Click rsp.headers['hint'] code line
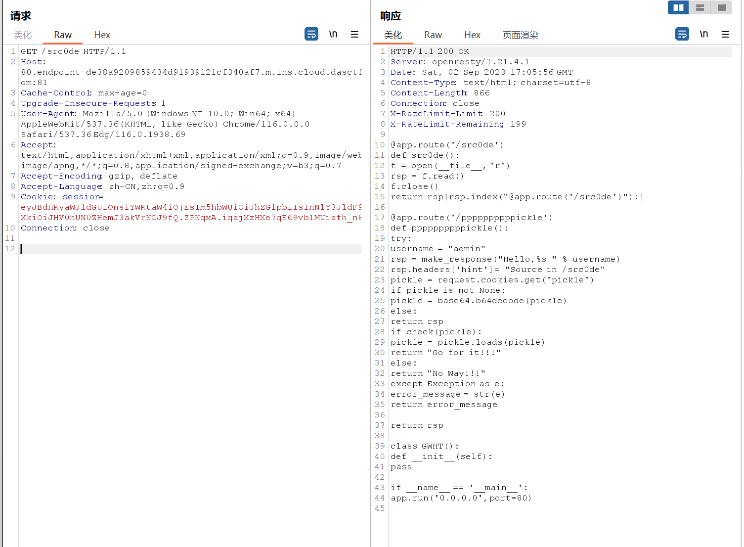This screenshot has width=744, height=547. coord(498,270)
